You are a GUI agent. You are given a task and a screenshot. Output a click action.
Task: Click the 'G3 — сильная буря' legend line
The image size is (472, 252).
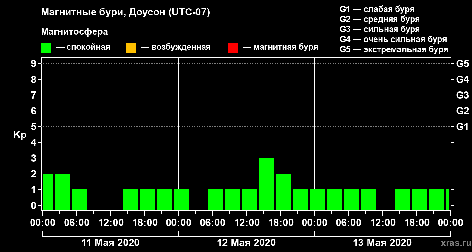coord(379,29)
